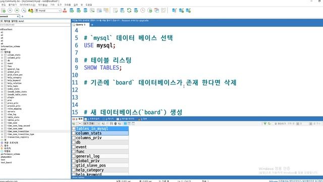Select performance_schema database in tree

(10, 154)
